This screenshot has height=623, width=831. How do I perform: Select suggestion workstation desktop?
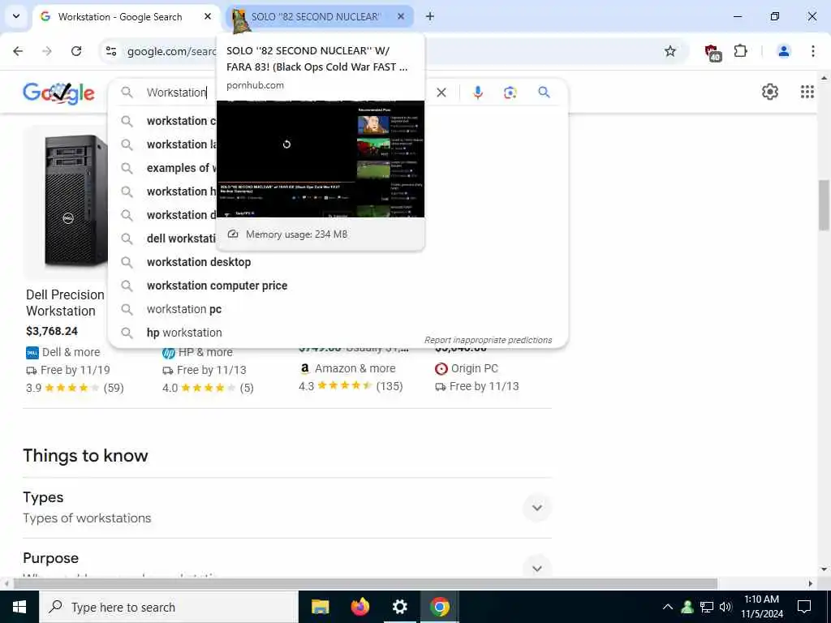click(x=199, y=262)
